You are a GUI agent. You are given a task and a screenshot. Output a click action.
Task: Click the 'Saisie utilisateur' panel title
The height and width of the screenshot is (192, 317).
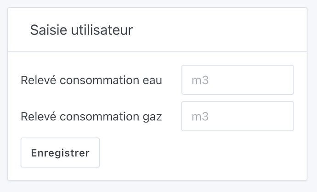[81, 30]
